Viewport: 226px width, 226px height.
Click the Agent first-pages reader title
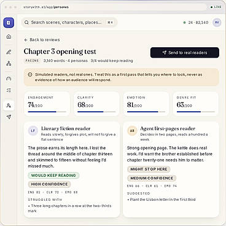coord(168,128)
